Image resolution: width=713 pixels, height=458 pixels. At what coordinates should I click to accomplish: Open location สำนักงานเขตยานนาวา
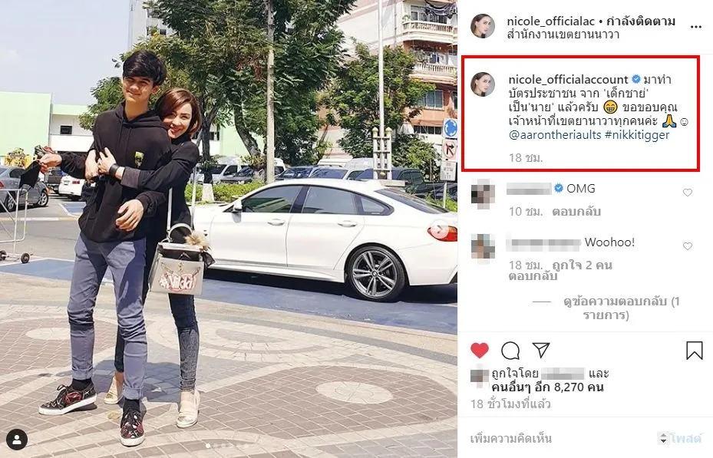click(563, 35)
